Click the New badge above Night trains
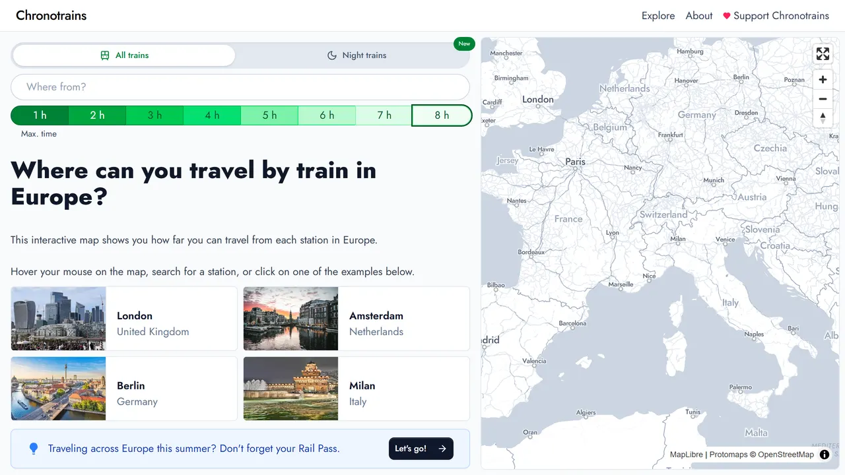Viewport: 845px width, 475px height. click(x=465, y=44)
